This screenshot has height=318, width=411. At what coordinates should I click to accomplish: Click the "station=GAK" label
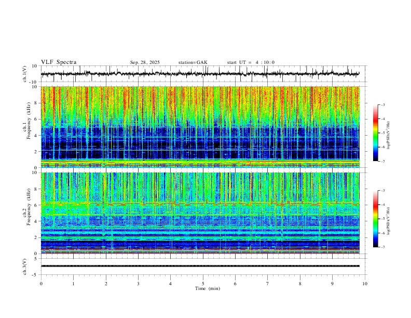click(x=193, y=62)
